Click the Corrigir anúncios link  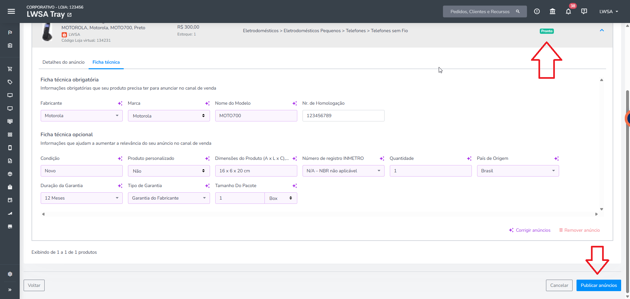pyautogui.click(x=530, y=230)
